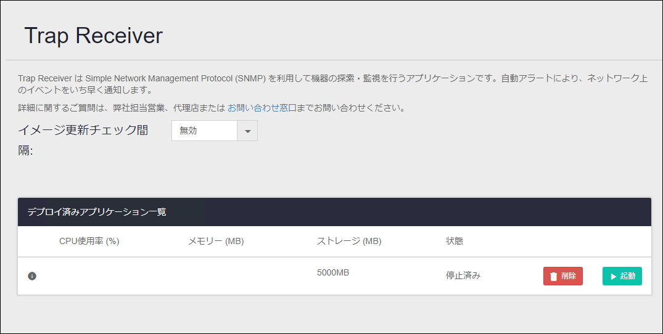Click the ストレージ (MB) column header

point(349,241)
